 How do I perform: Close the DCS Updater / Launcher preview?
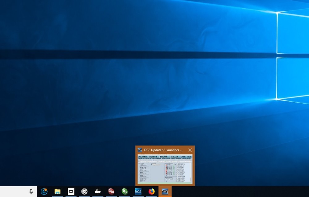point(190,150)
